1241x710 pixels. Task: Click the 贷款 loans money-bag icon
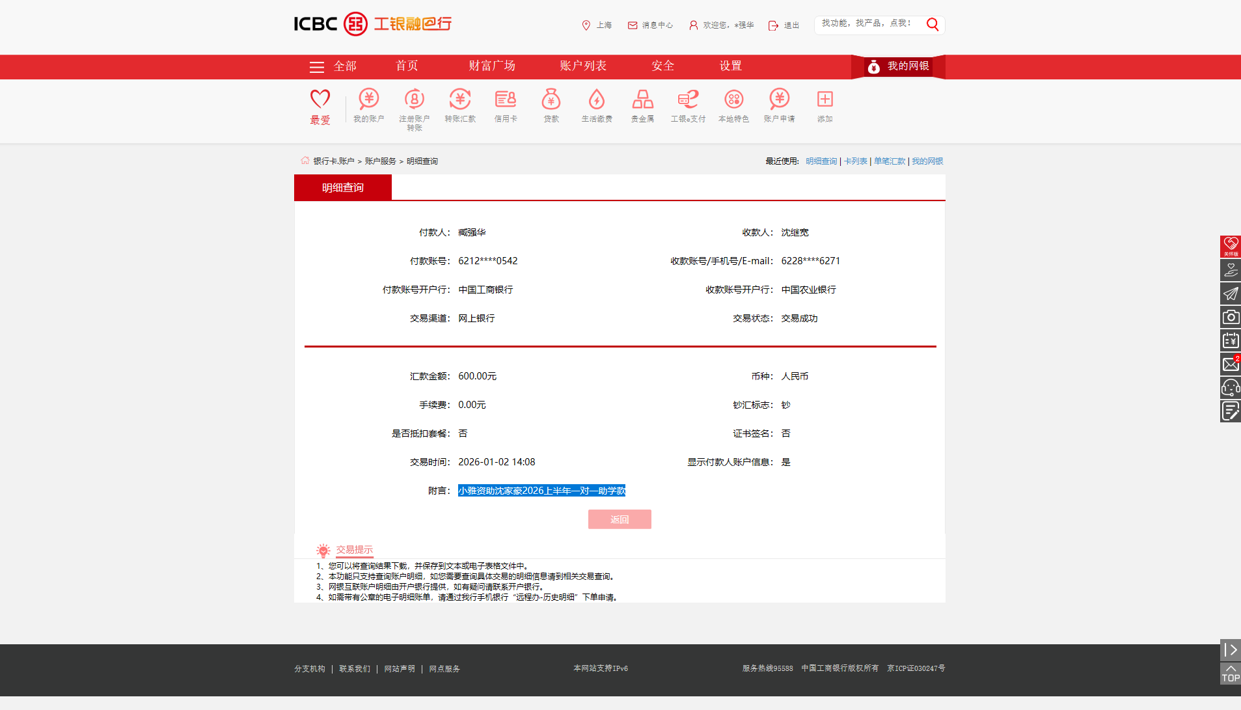point(551,105)
